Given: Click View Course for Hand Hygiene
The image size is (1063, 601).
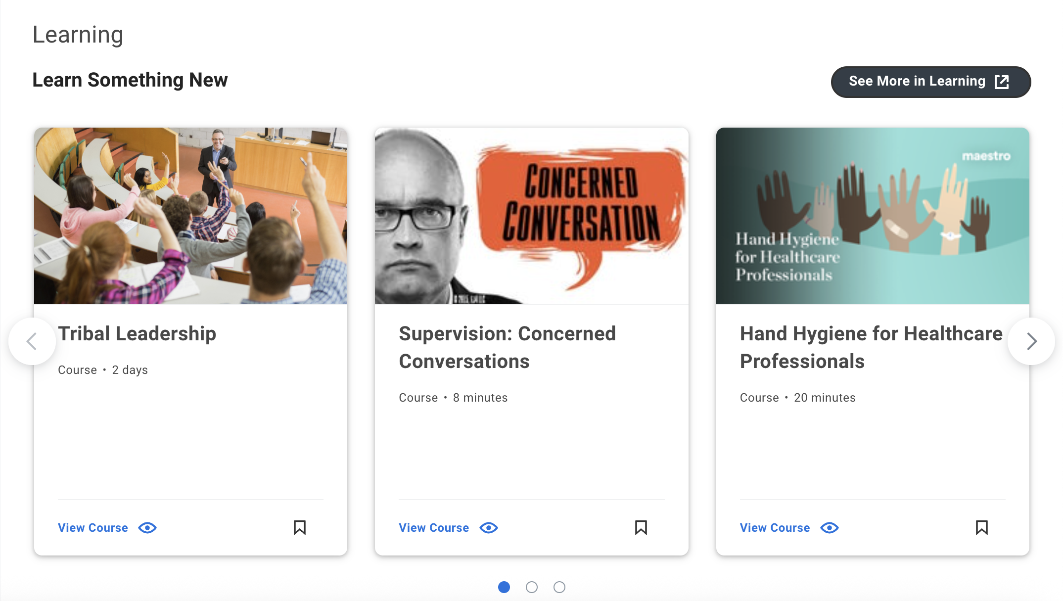Looking at the screenshot, I should coord(775,528).
